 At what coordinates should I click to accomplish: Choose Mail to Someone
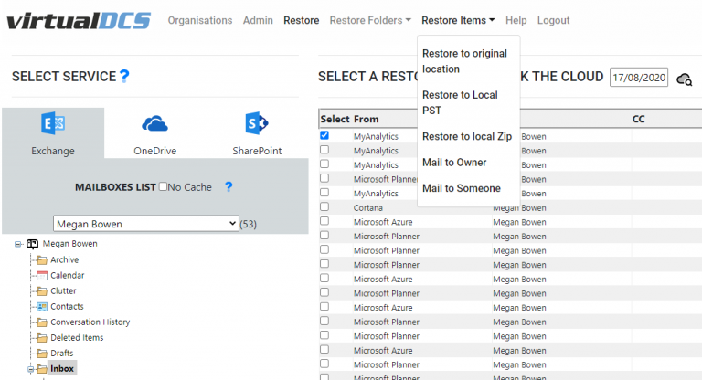pos(461,188)
